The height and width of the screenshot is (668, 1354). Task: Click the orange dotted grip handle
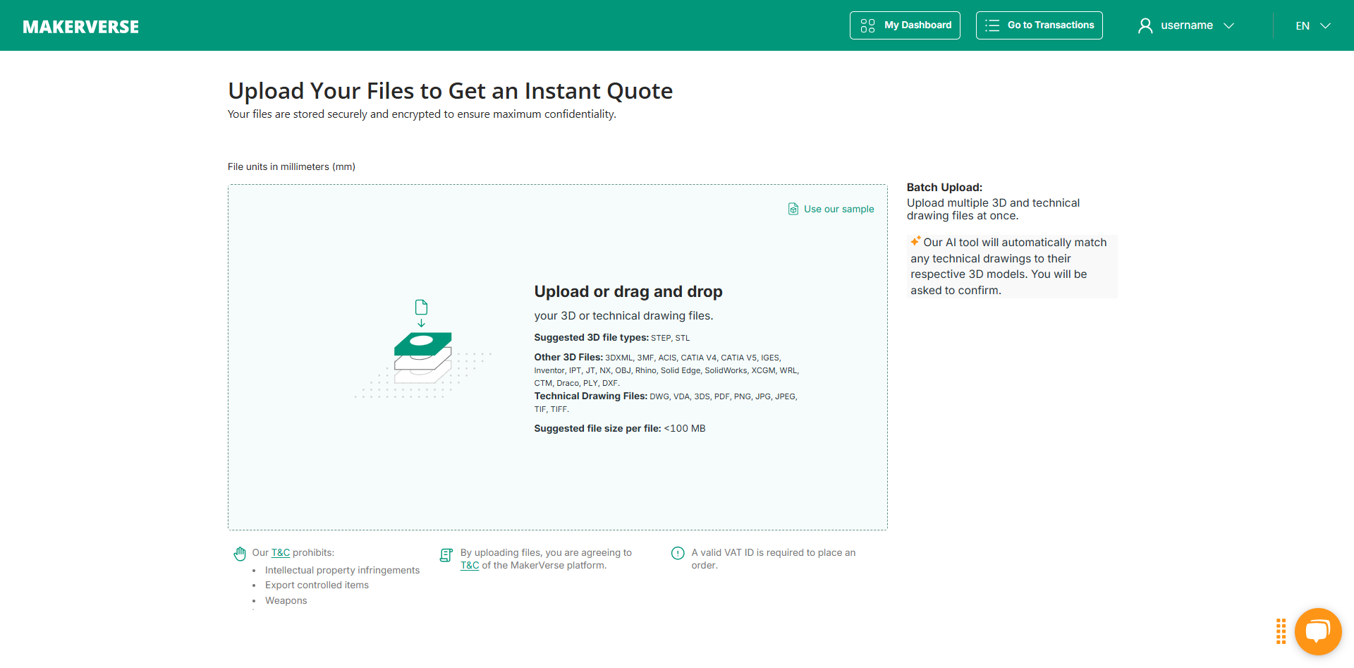click(1281, 631)
